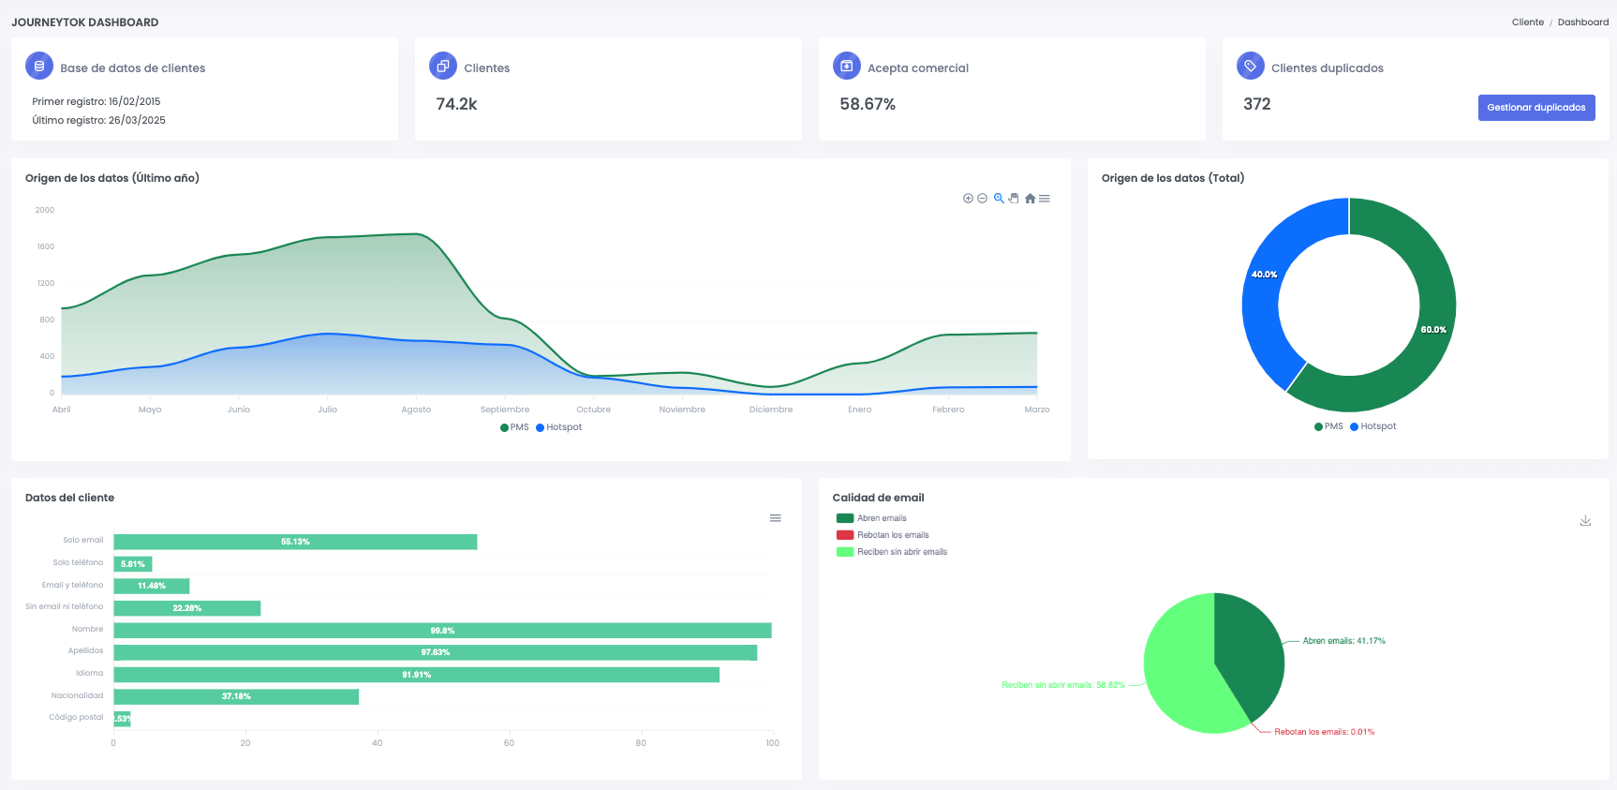Click the Acepta comercial card icon
Screen dimensions: 1617x790
click(846, 67)
